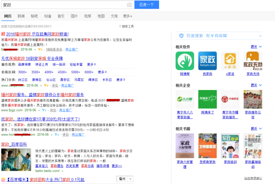275x184 pixels.
Task: Open the 家政_百度百科 result link
Action: [x=14, y=145]
